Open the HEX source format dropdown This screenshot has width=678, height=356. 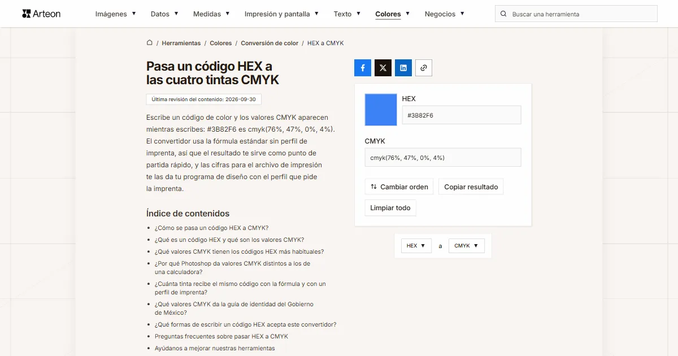416,246
